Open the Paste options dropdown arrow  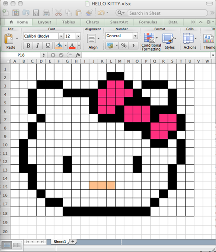pyautogui.click(x=17, y=38)
